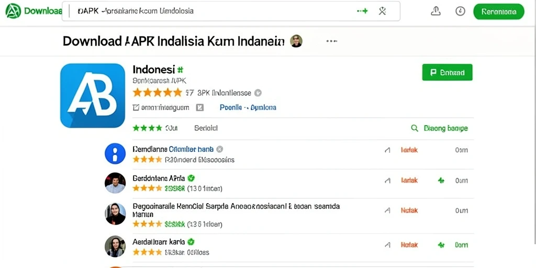Click avatar of Degooinaralle Renociel row
Viewport: 536px width, 268px height.
pyautogui.click(x=115, y=214)
